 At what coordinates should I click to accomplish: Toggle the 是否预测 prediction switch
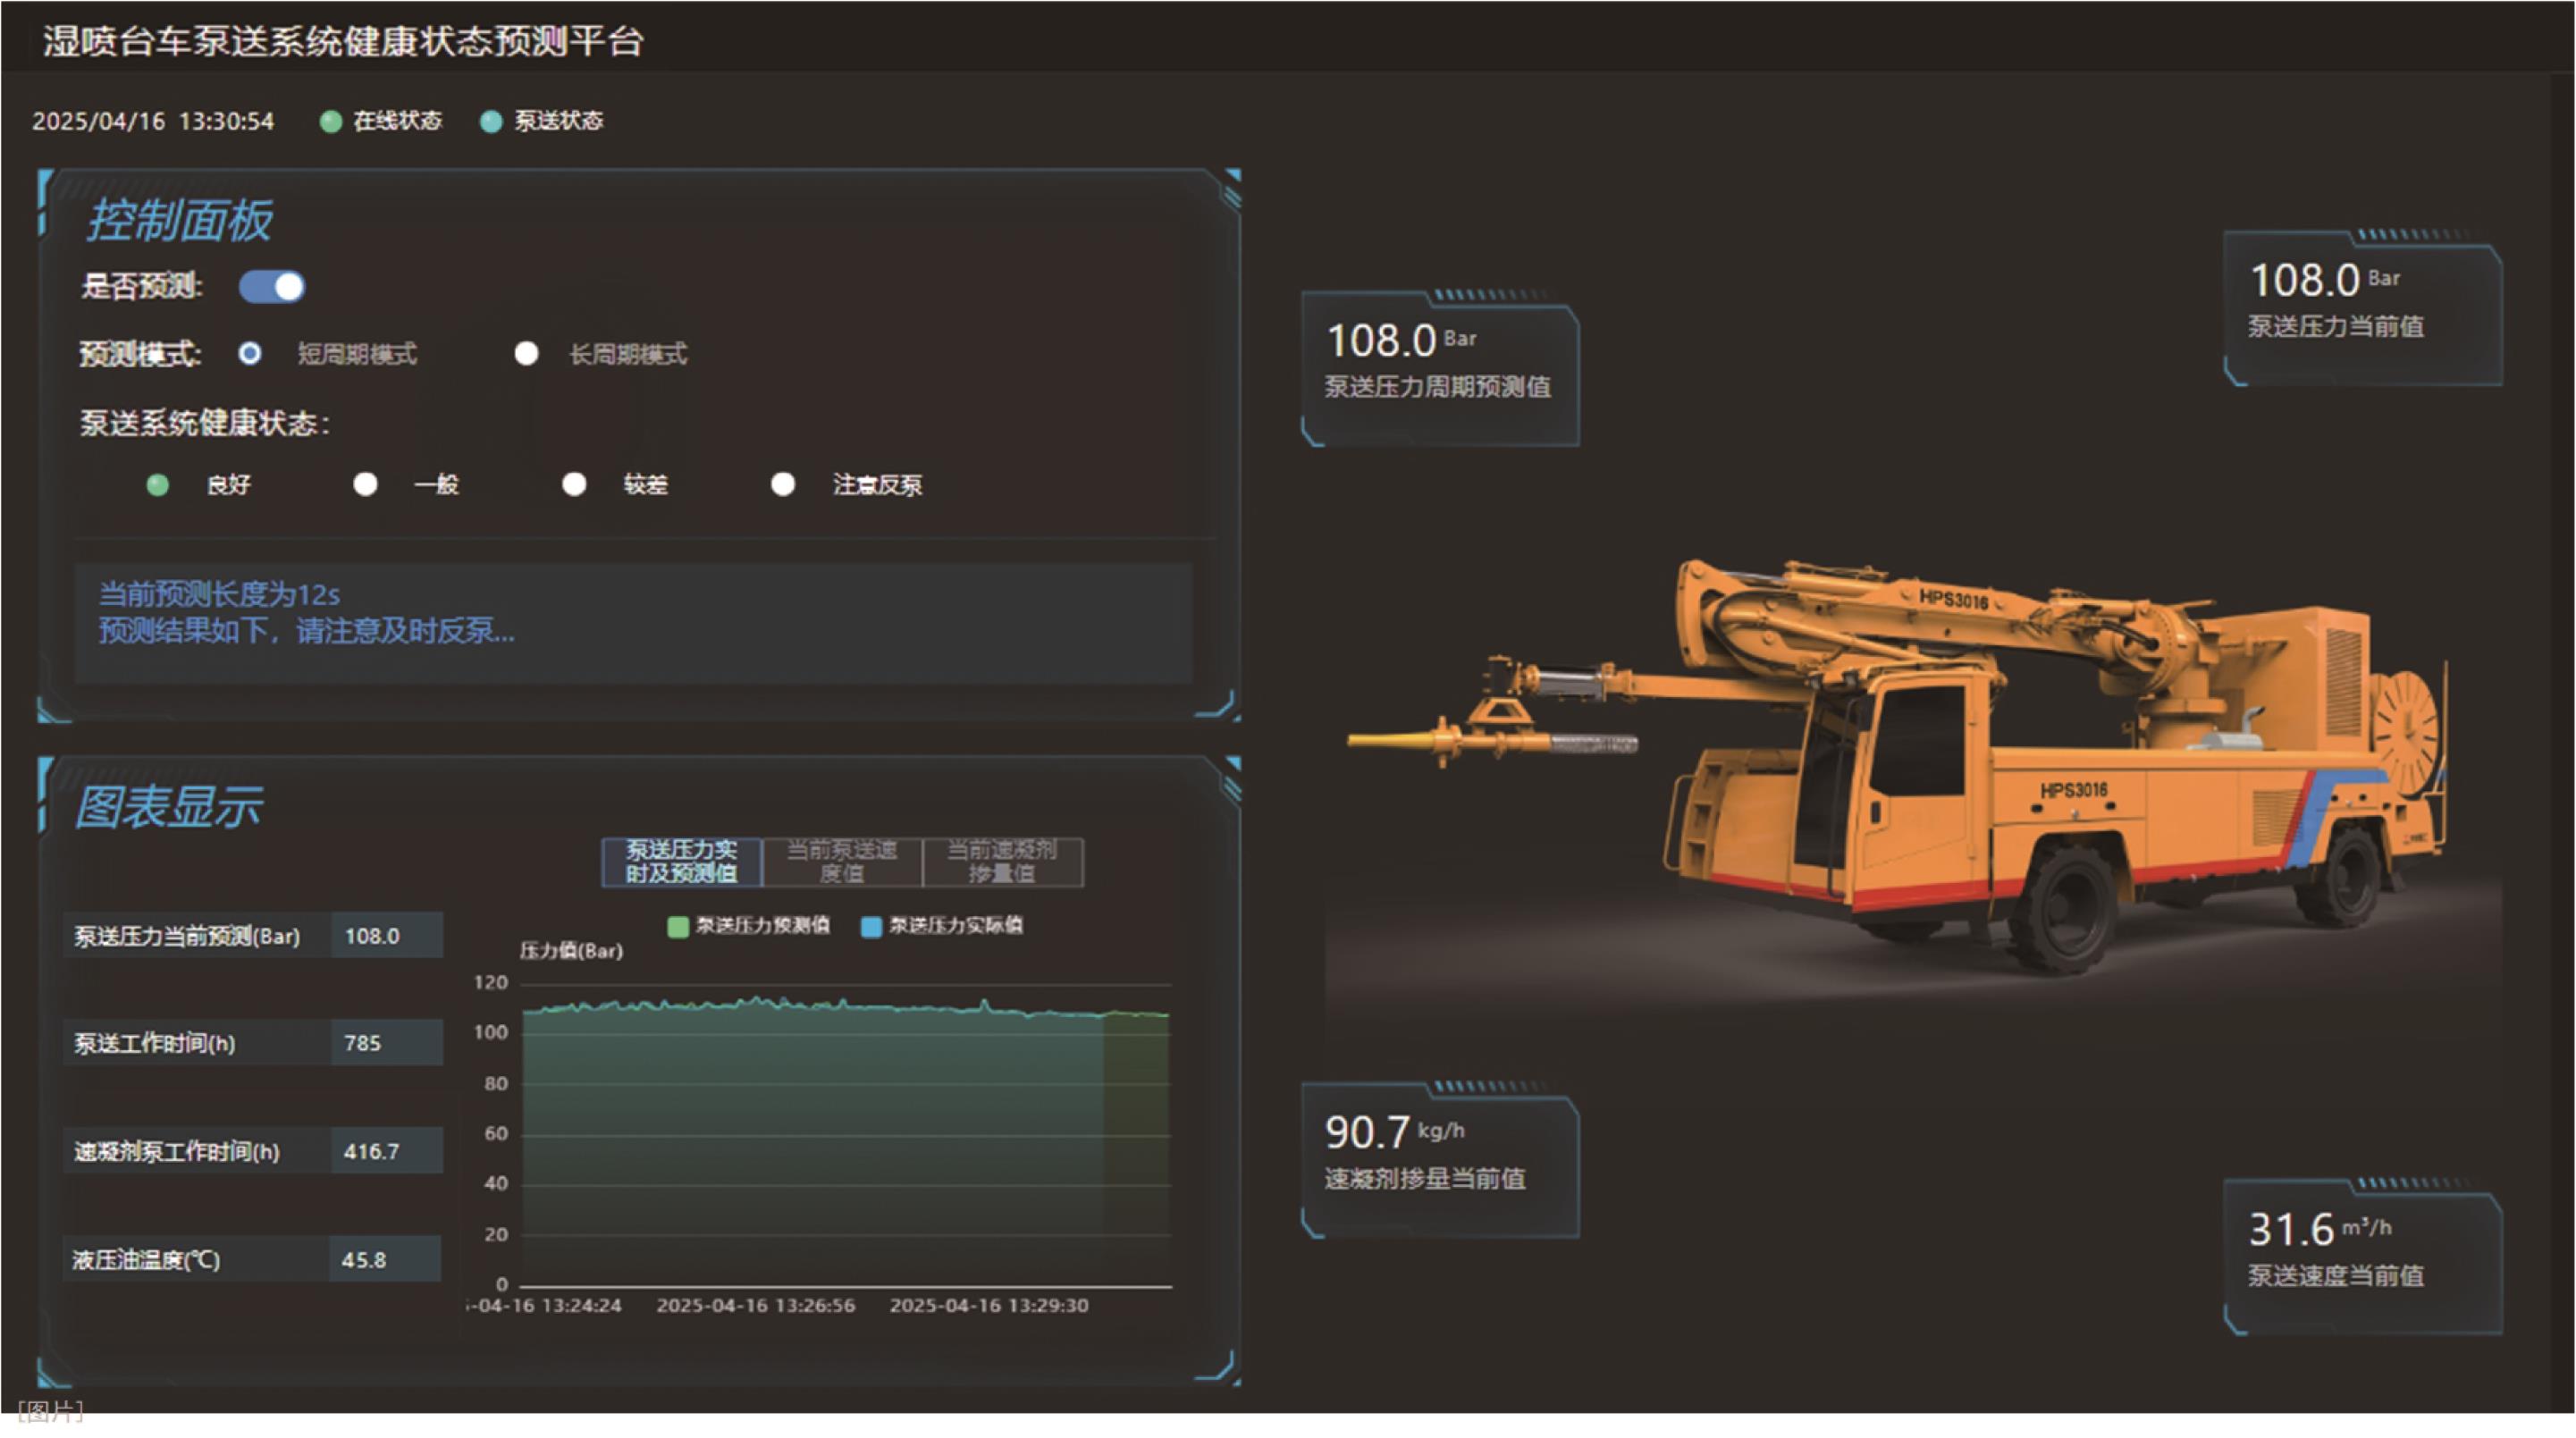coord(272,287)
